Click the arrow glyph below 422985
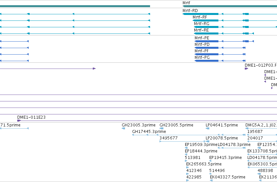The width and height of the screenshot is (277, 182). click(187, 180)
